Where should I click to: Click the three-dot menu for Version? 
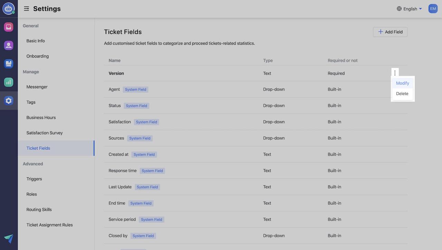[x=395, y=73]
